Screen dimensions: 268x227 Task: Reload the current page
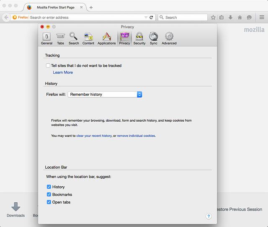[151, 17]
